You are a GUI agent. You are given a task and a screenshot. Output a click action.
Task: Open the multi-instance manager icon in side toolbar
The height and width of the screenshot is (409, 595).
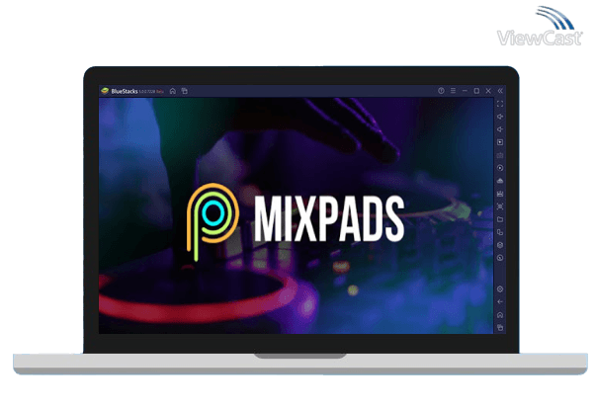(x=500, y=232)
